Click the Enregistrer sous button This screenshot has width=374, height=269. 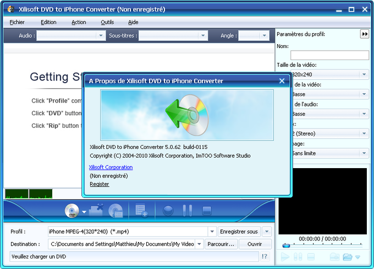tap(239, 232)
